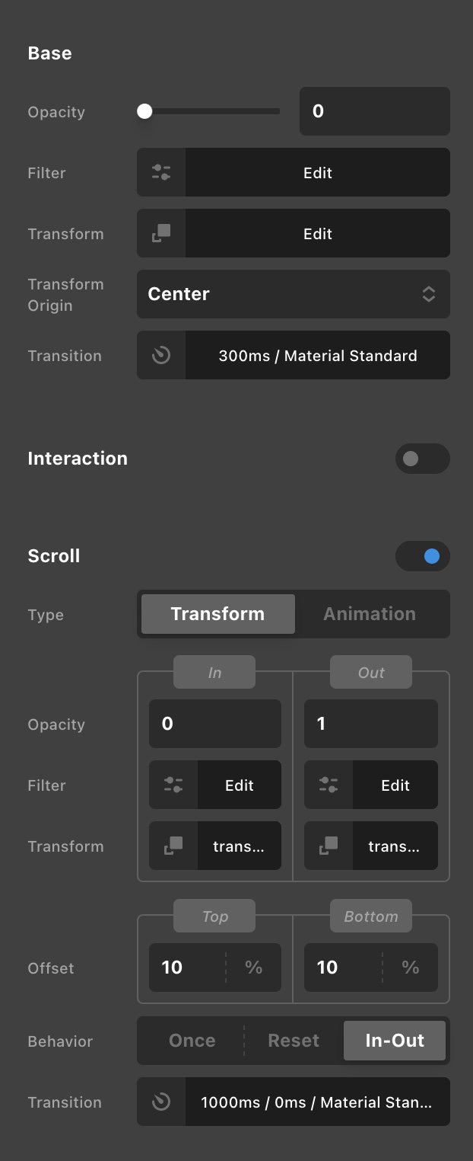Open the Bottom offset percent unit selector
473x1161 pixels.
pos(410,967)
